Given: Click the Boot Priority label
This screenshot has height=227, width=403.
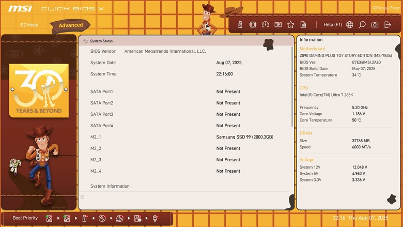Looking at the screenshot, I should coord(25,218).
